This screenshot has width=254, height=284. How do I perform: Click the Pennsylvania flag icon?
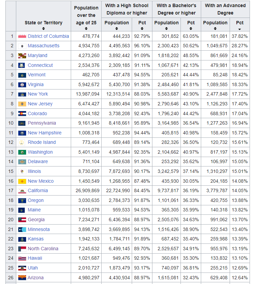22,123
